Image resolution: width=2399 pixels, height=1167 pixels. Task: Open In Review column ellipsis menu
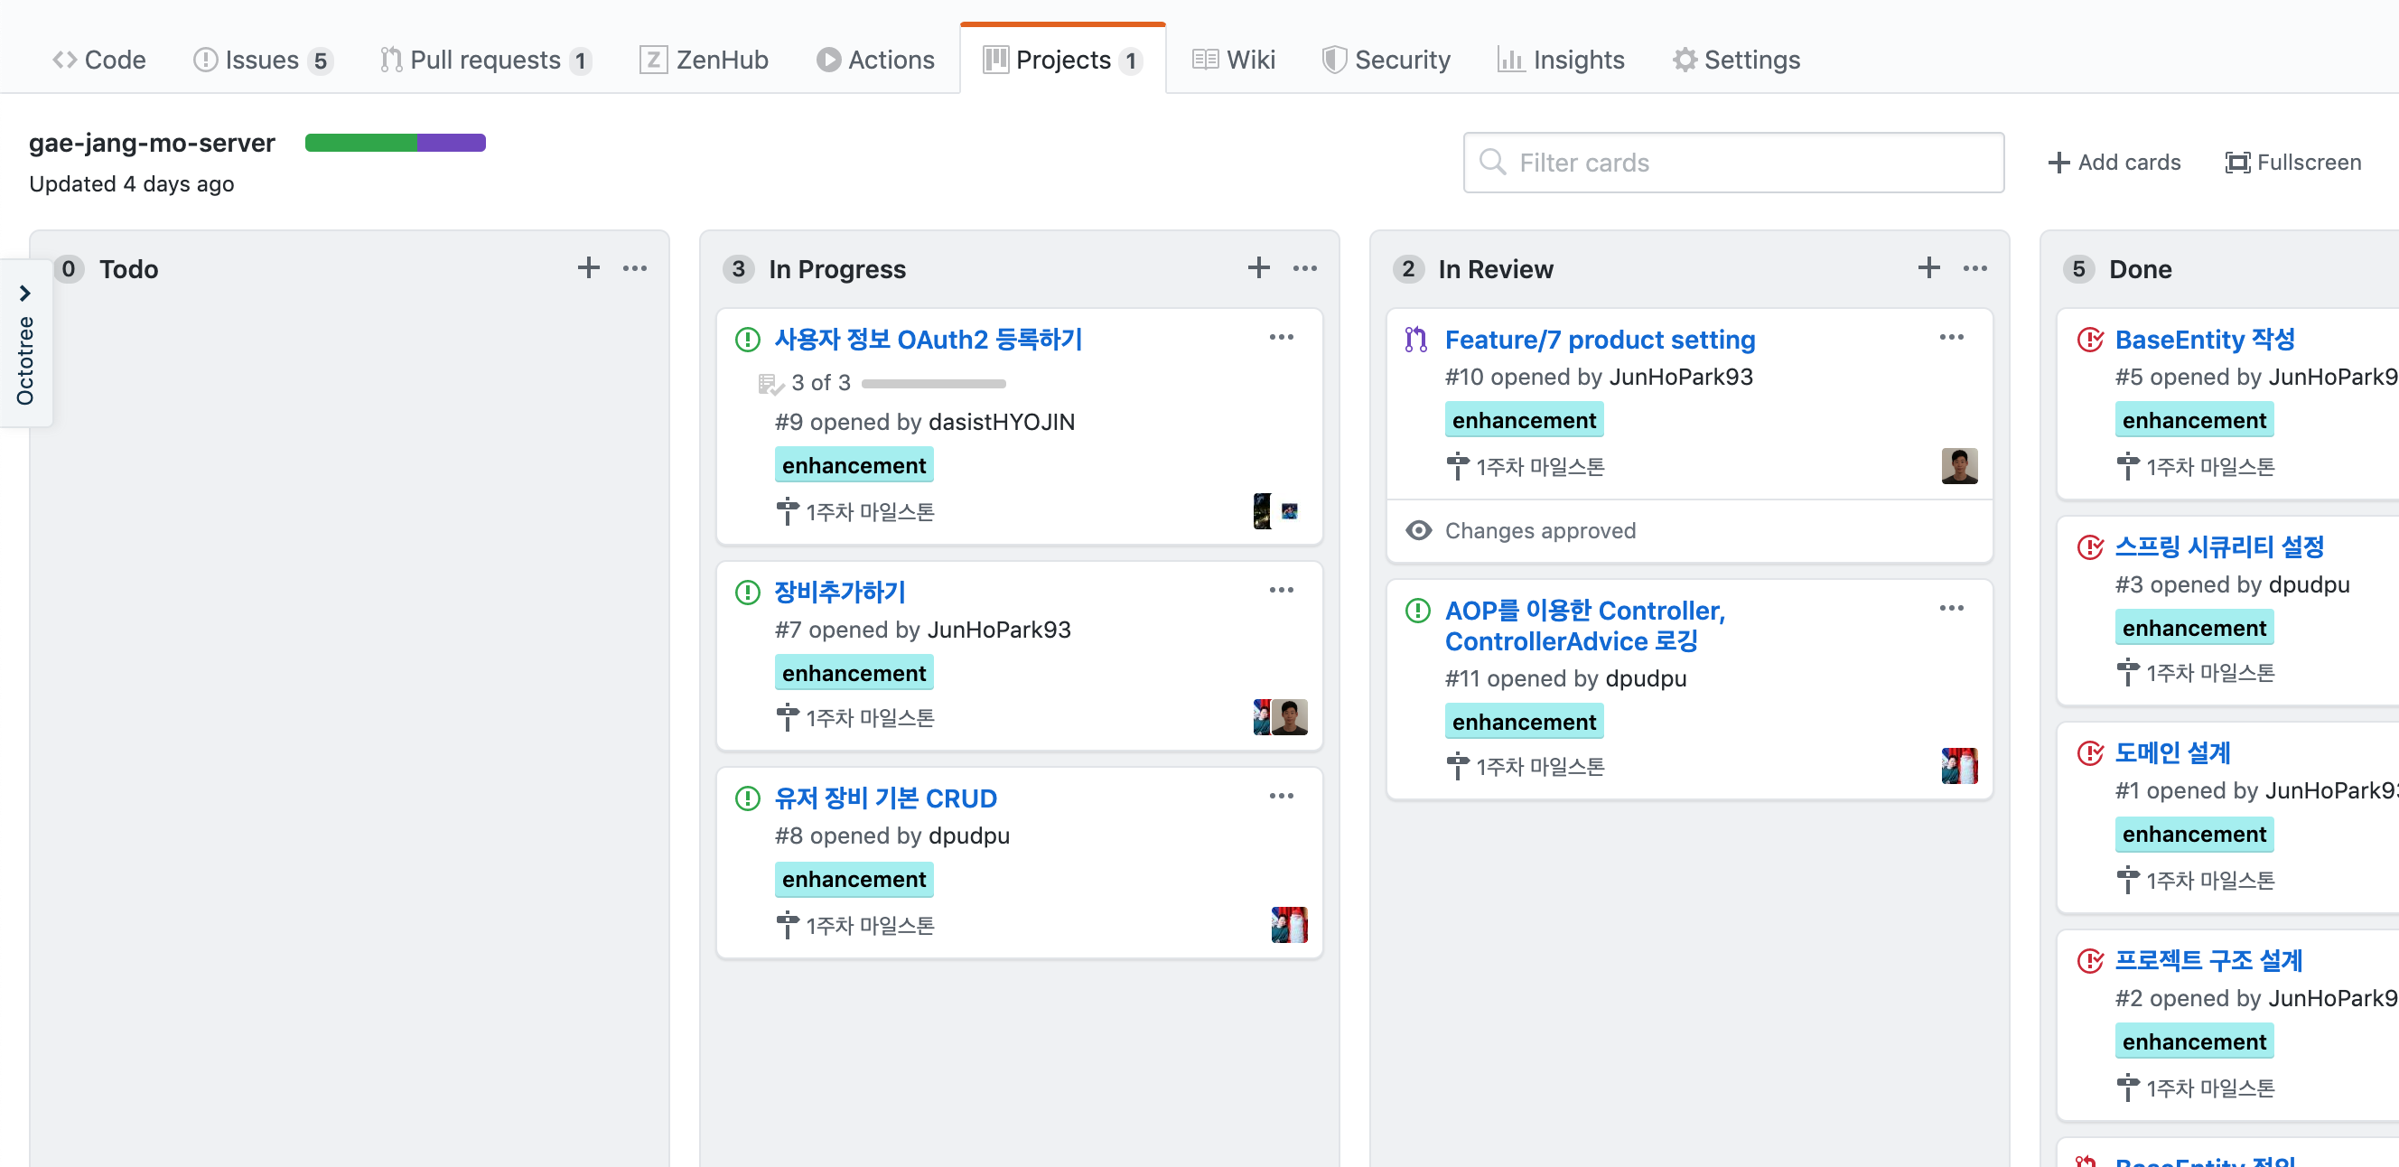click(1974, 268)
